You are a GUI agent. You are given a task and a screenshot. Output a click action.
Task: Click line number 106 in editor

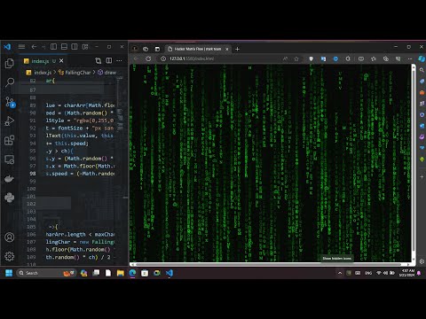point(32,234)
